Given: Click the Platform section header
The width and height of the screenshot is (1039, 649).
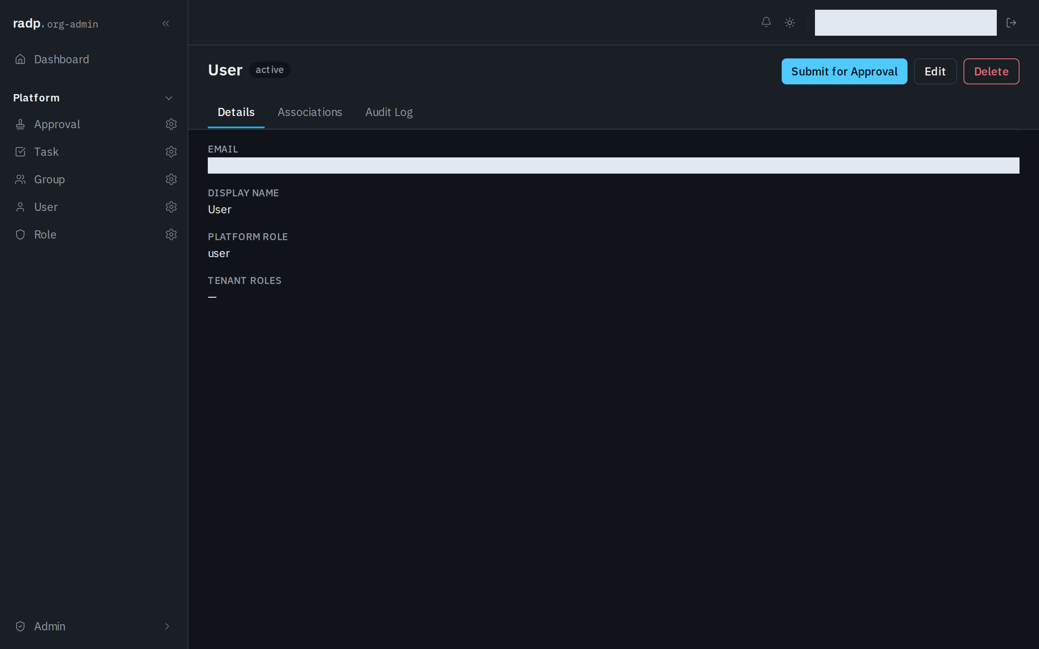Looking at the screenshot, I should point(36,98).
